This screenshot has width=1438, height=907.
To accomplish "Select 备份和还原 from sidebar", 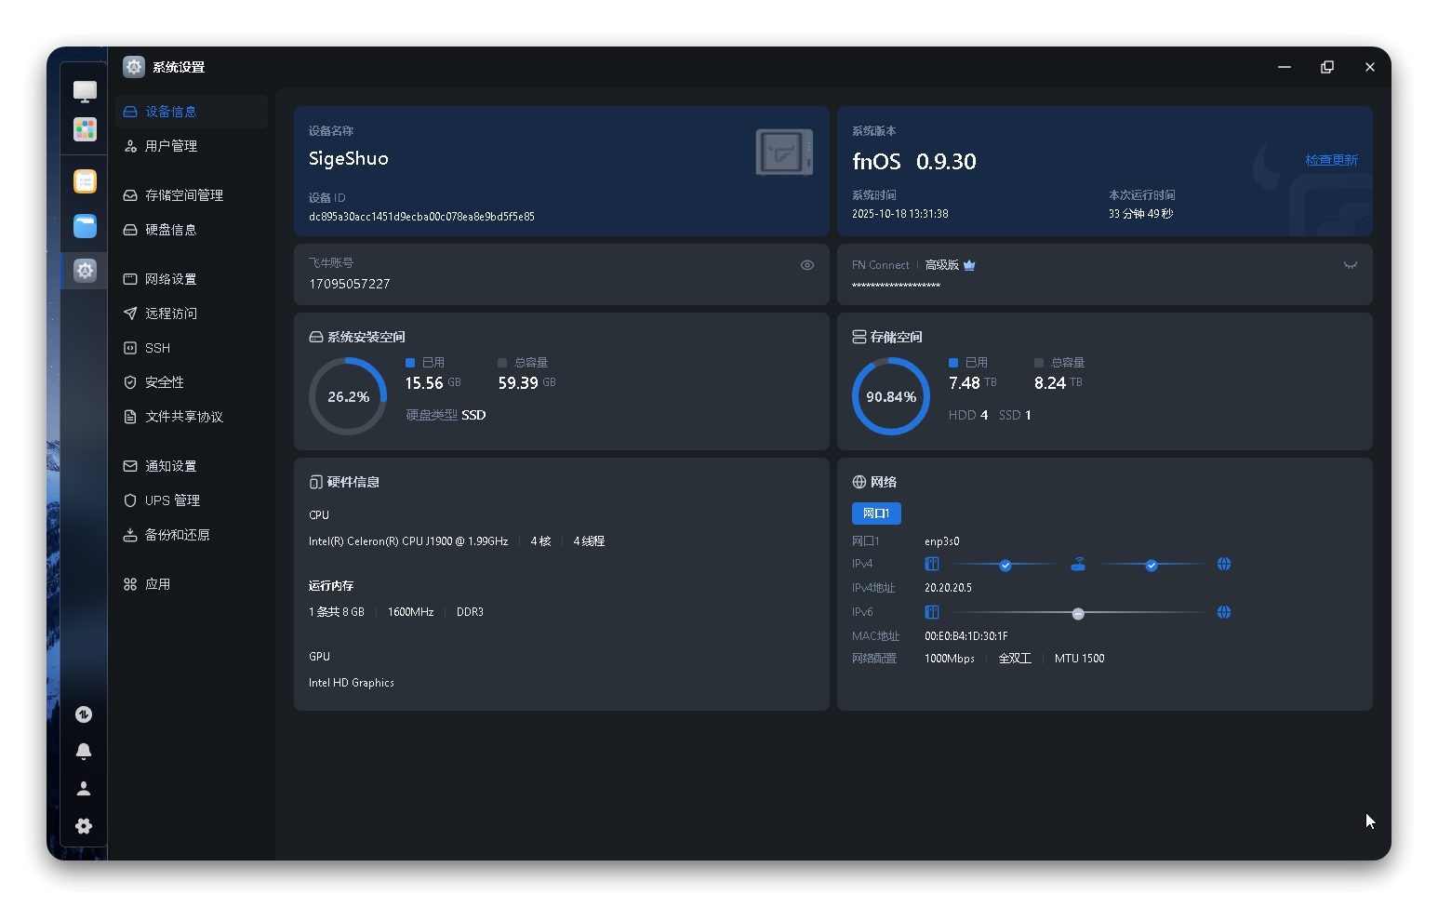I will click(x=177, y=535).
